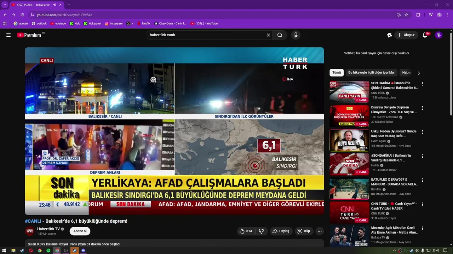Open the outlook bookmark

[39, 24]
